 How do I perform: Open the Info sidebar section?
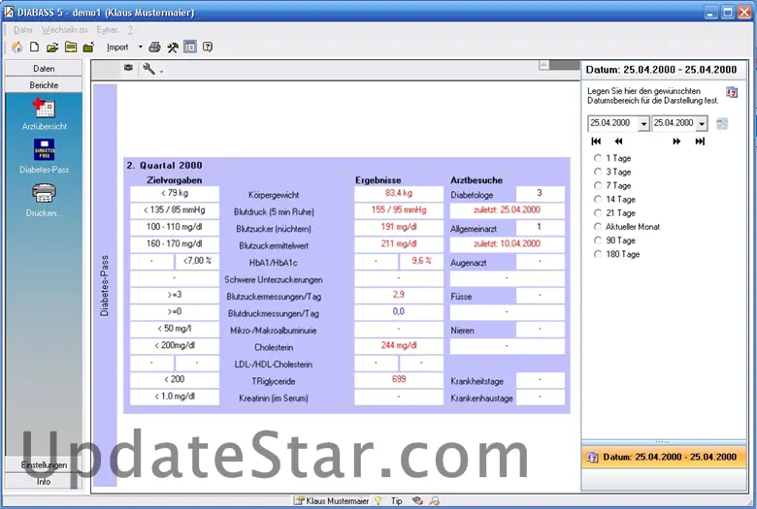(x=44, y=482)
